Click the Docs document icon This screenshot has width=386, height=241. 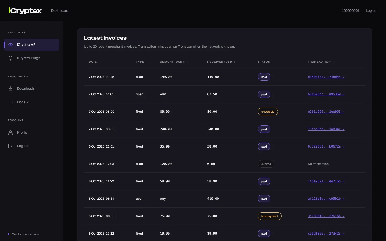[10, 102]
